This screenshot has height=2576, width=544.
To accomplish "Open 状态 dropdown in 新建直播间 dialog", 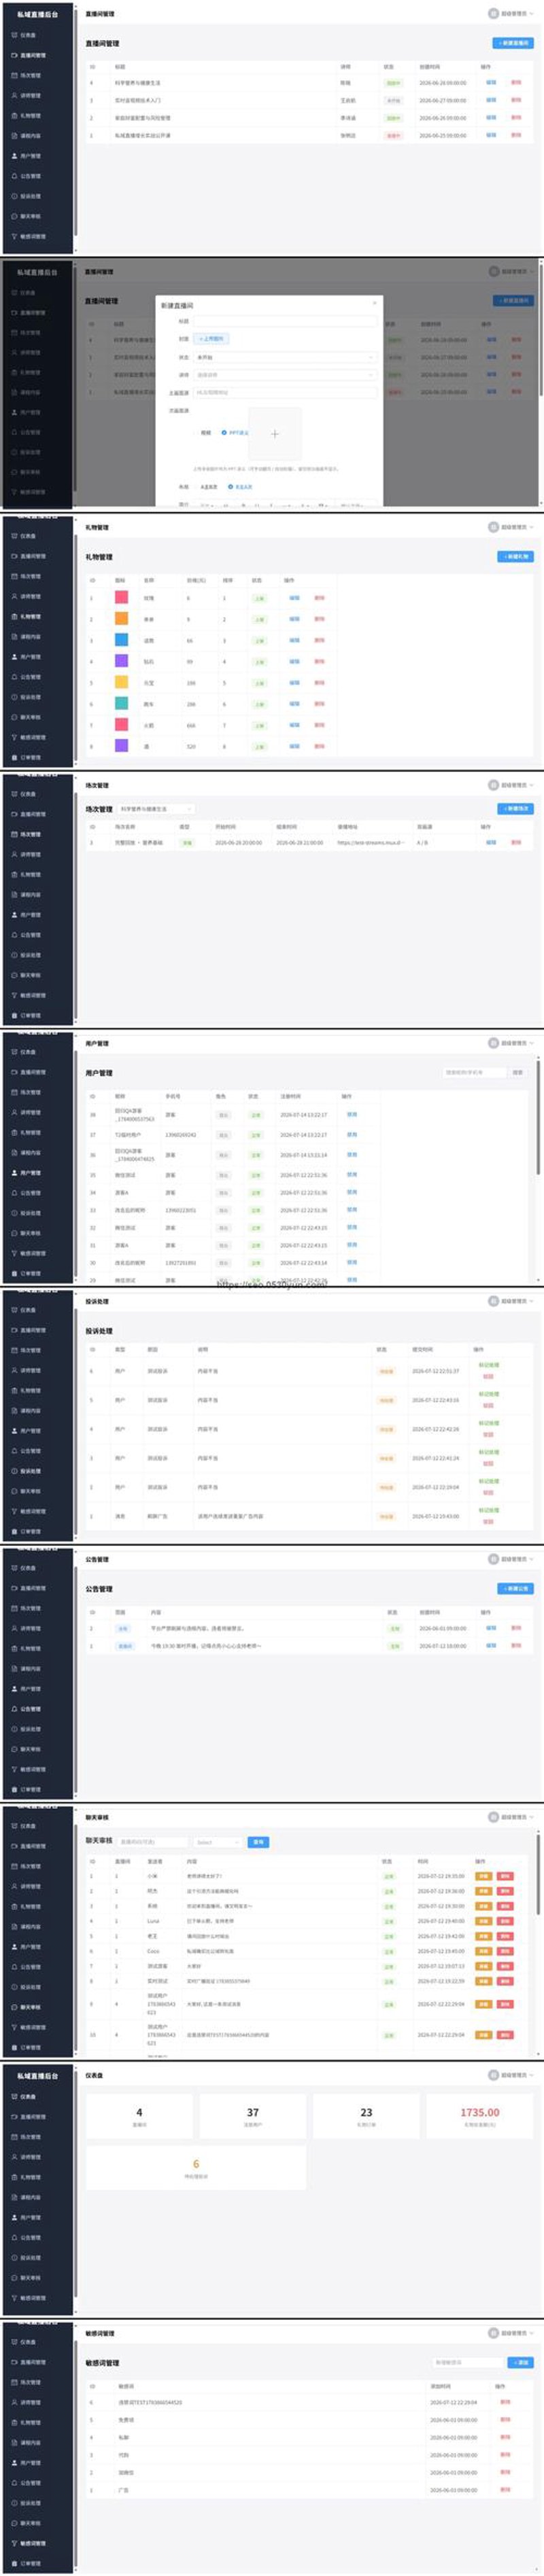I will pyautogui.click(x=284, y=357).
